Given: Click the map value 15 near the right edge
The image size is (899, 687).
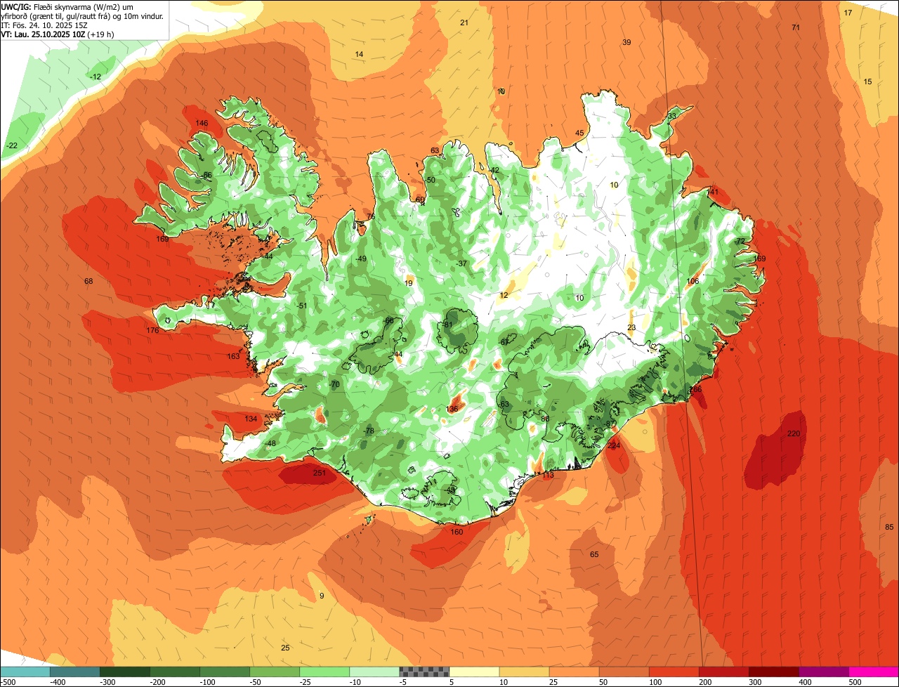Looking at the screenshot, I should pos(867,81).
